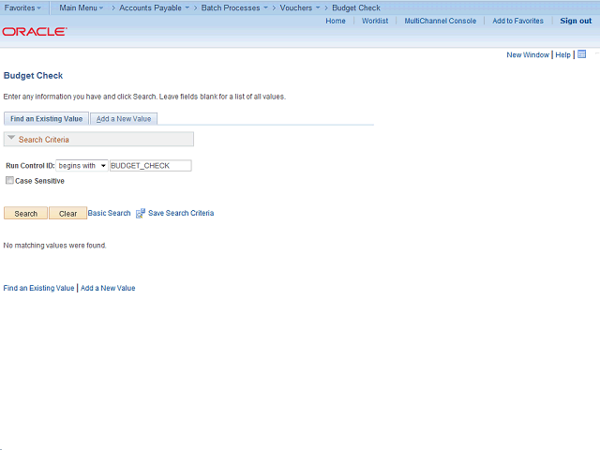Click the Oracle logo
Screen dimensions: 600x450
coord(35,31)
